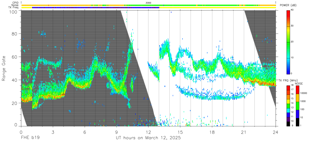The height and width of the screenshot is (143, 310).
Task: Click the x-axis tick label '24'
Action: pos(276,132)
